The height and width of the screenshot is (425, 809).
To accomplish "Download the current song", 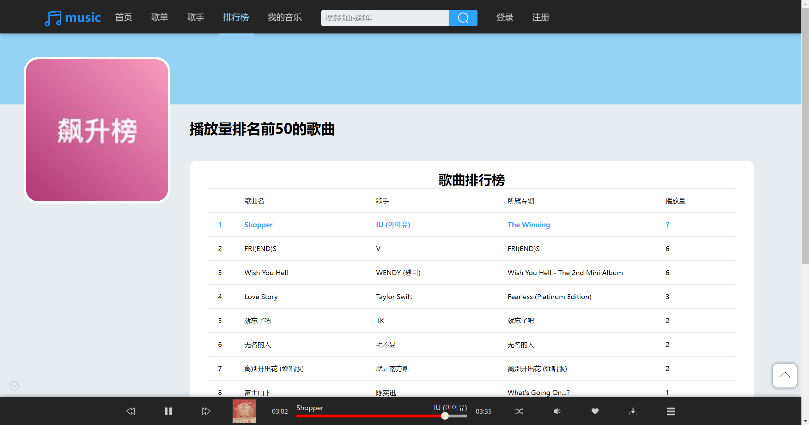I will coord(633,411).
